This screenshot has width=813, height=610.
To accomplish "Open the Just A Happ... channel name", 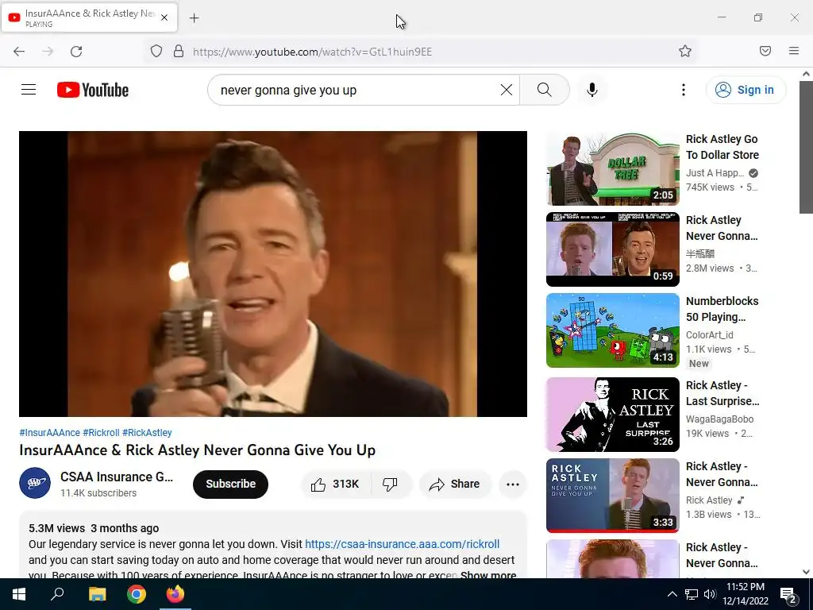I will (x=715, y=172).
